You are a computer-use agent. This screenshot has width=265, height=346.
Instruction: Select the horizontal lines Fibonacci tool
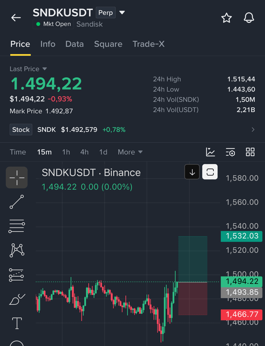17,226
